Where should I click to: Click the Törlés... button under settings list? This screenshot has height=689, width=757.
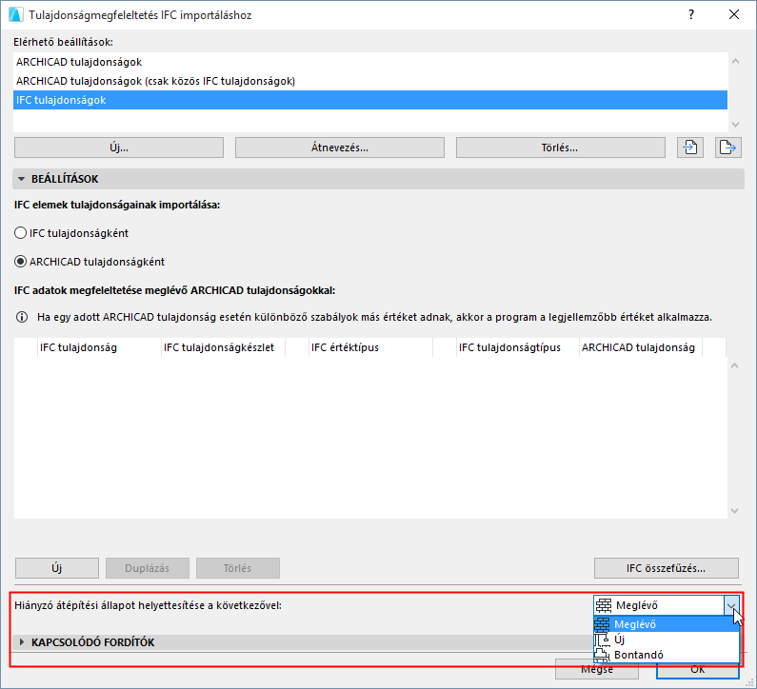coord(561,148)
